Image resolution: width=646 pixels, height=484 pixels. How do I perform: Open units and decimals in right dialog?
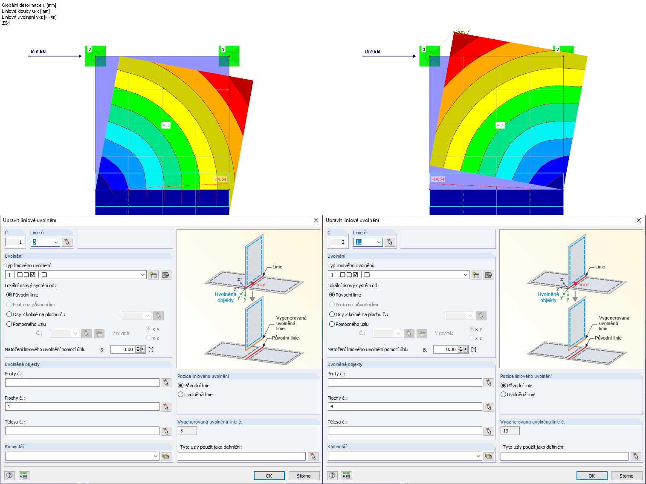click(x=347, y=475)
